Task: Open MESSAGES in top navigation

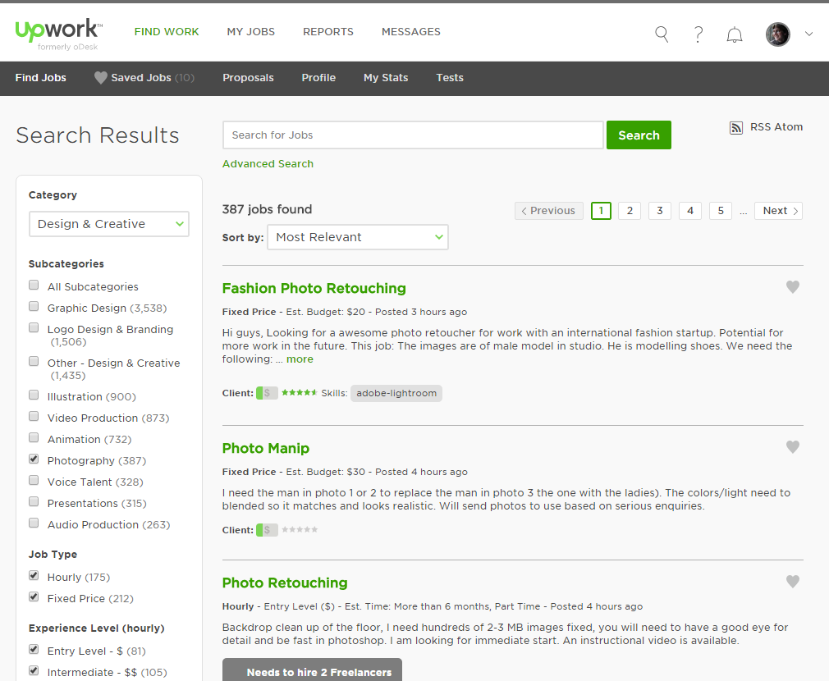Action: pos(410,32)
